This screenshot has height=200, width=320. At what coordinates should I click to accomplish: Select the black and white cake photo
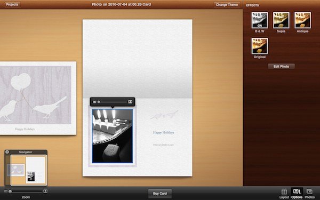point(113,136)
